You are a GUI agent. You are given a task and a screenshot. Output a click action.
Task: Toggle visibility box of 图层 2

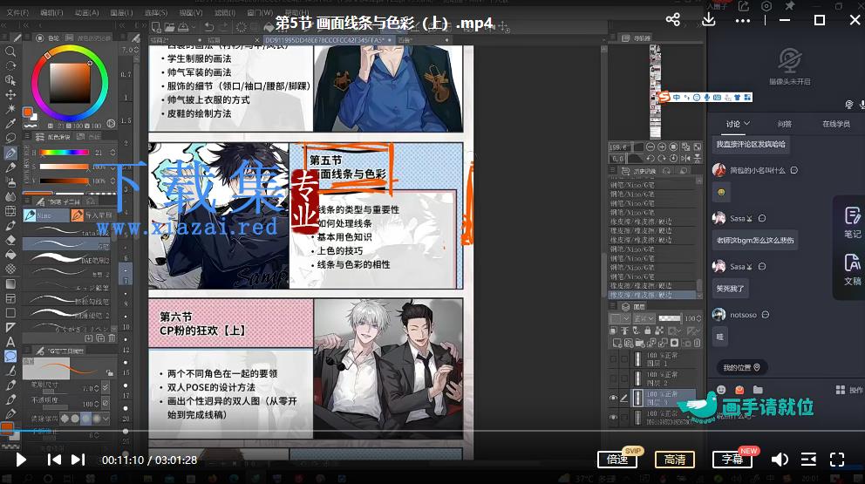[x=614, y=378]
